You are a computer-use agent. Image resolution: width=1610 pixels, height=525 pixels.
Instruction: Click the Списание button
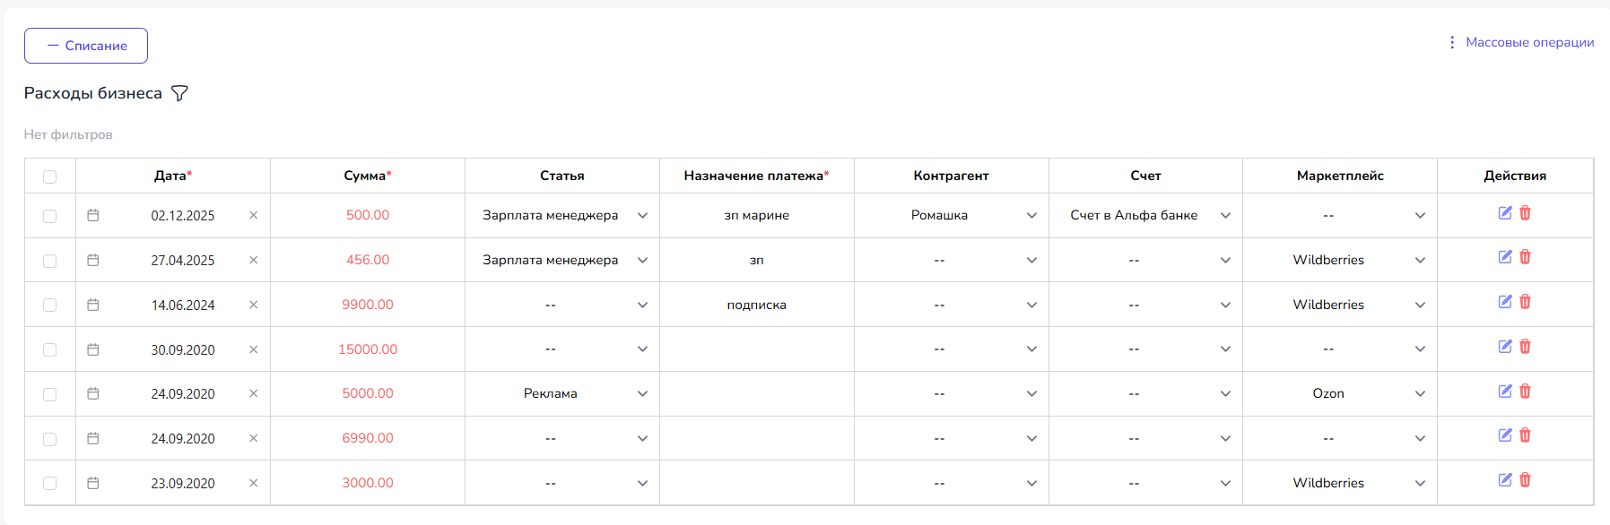(86, 46)
